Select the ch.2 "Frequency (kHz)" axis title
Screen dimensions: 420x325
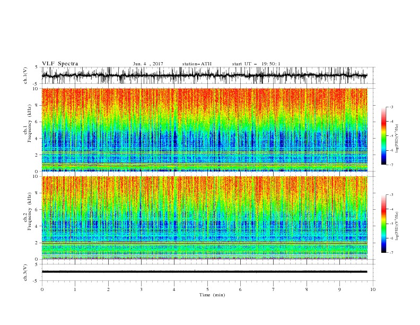point(30,211)
